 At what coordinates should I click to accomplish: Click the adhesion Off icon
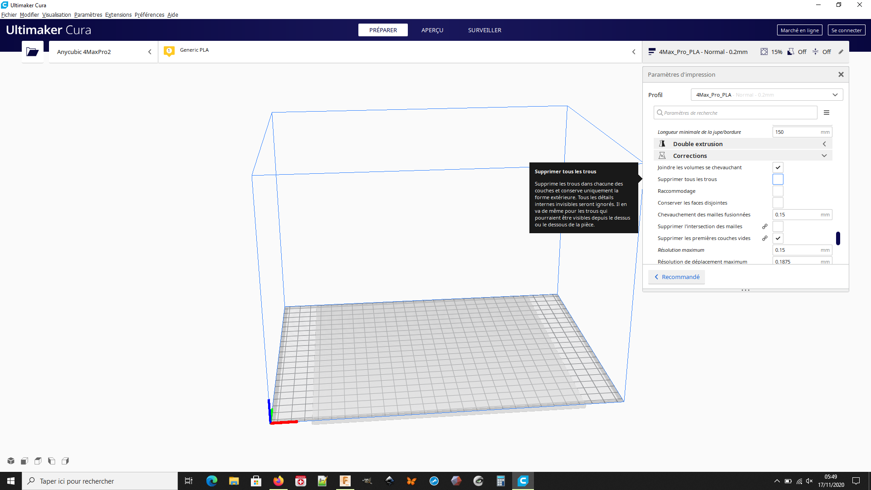815,52
